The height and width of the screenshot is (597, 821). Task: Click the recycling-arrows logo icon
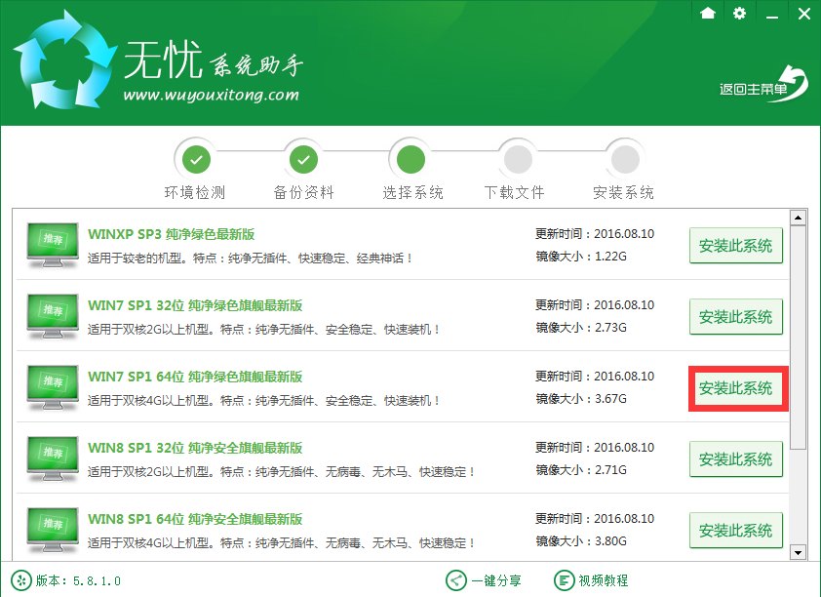60,59
